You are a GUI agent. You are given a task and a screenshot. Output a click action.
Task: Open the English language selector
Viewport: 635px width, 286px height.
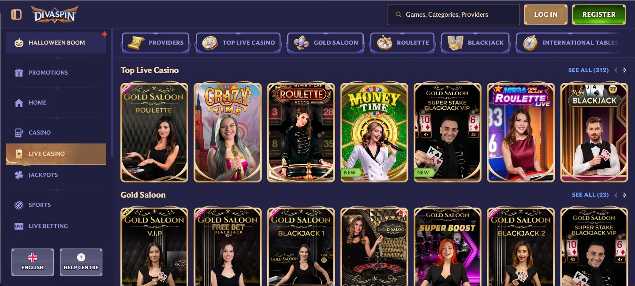click(x=33, y=262)
